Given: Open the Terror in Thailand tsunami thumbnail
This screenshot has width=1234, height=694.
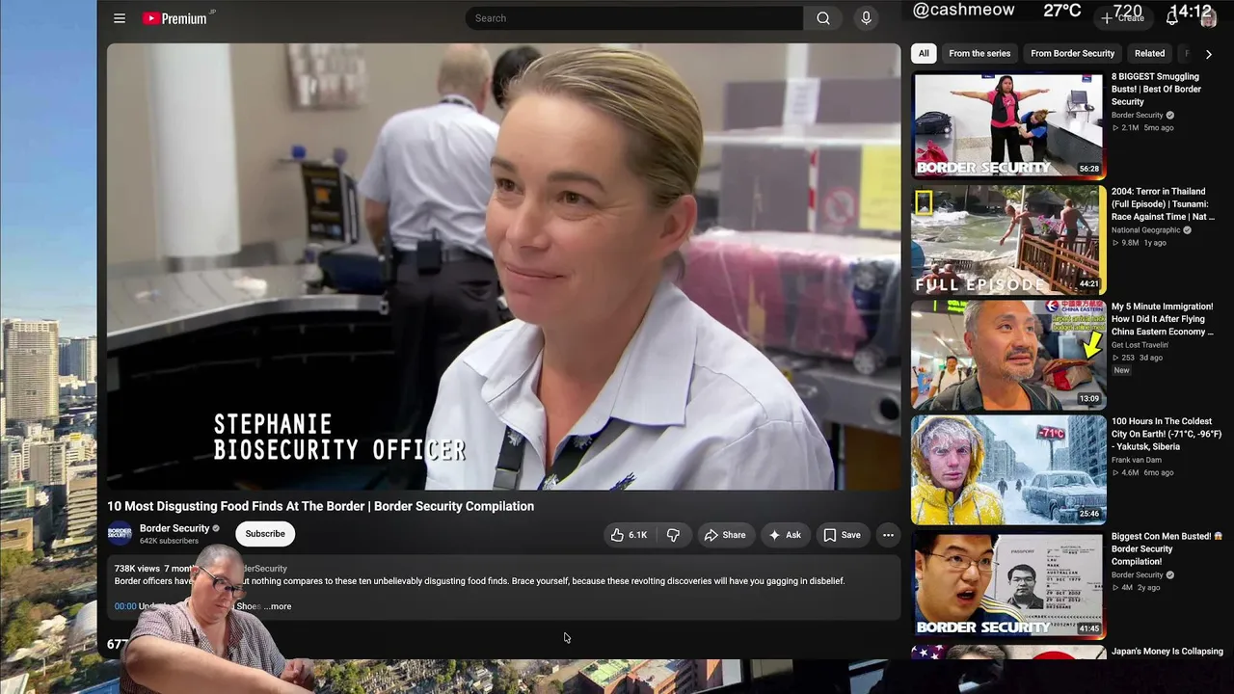Looking at the screenshot, I should pos(1008,240).
